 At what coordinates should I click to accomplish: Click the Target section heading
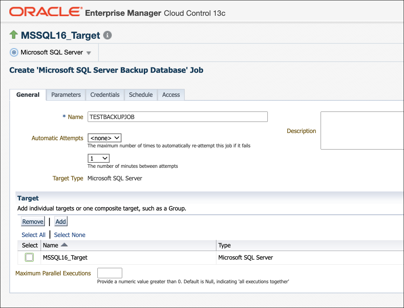click(x=28, y=198)
